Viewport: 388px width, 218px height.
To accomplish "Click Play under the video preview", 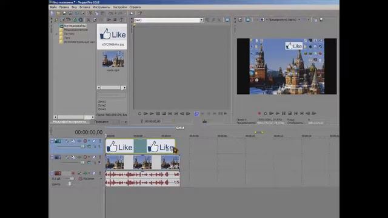I will coord(278,113).
